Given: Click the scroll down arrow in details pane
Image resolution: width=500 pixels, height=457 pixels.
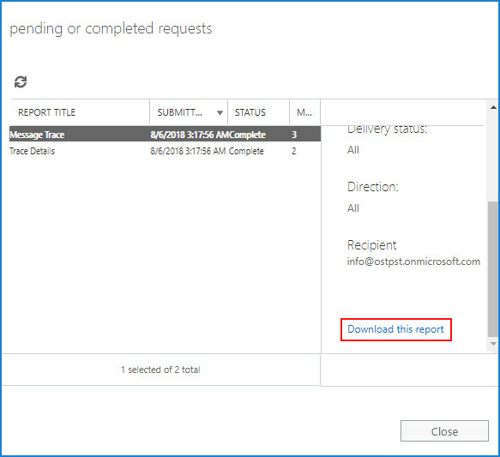Looking at the screenshot, I should (493, 344).
